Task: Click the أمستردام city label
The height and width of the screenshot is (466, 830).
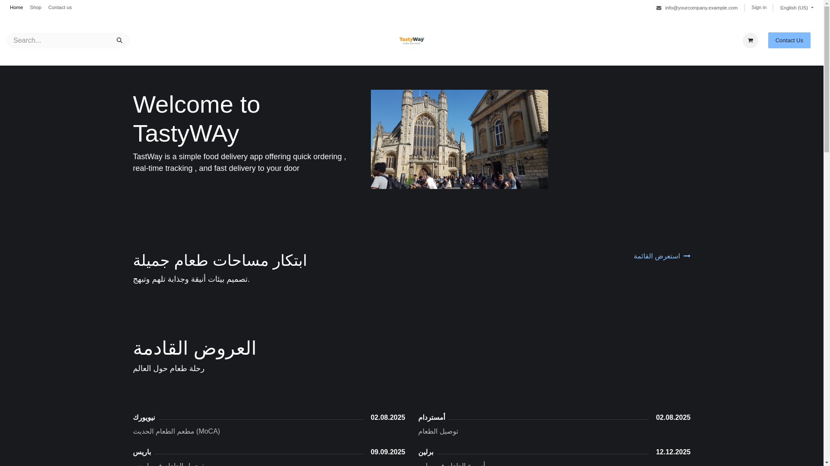Action: pos(431,418)
